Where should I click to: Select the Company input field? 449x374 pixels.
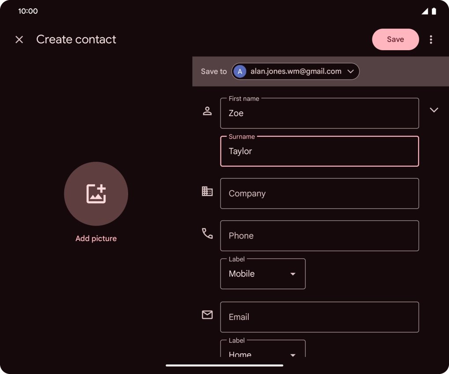(x=319, y=194)
